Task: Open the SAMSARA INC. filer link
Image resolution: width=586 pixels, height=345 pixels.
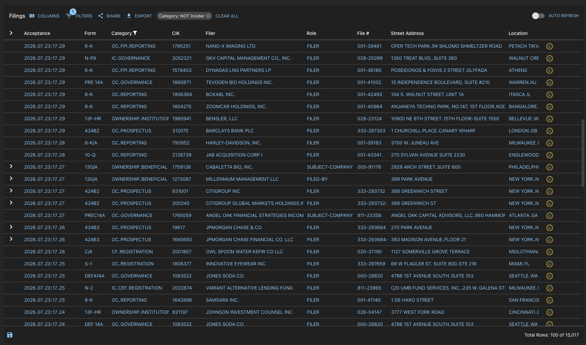Action: [x=222, y=300]
